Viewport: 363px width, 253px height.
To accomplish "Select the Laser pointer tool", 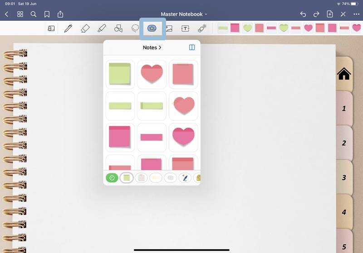I will [202, 29].
